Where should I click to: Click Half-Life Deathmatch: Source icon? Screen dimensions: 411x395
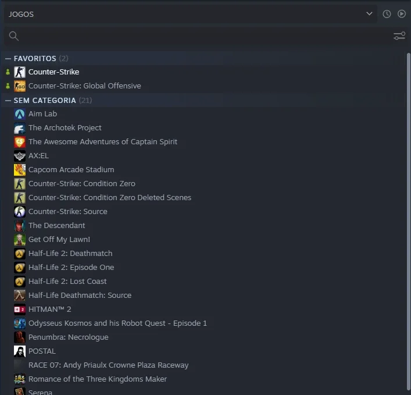click(20, 296)
